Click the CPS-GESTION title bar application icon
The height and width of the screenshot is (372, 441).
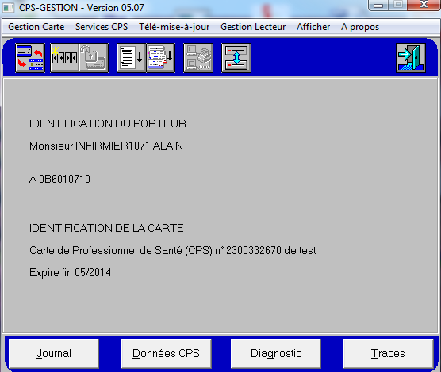8,8
